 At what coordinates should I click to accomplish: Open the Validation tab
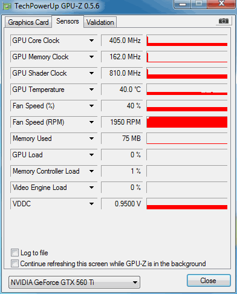[100, 22]
